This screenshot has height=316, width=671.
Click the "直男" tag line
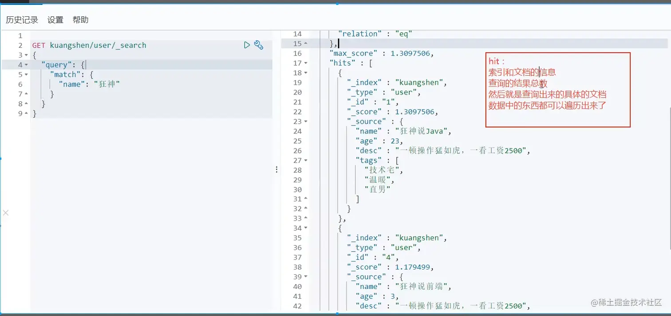pos(377,189)
